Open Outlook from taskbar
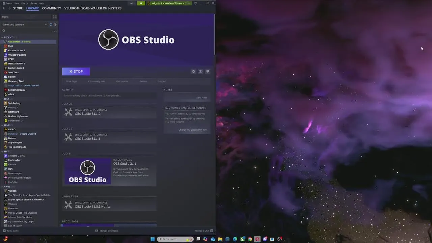The image size is (432, 243). [213, 239]
